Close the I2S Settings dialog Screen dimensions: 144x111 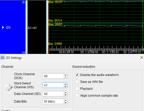(x=142, y=58)
